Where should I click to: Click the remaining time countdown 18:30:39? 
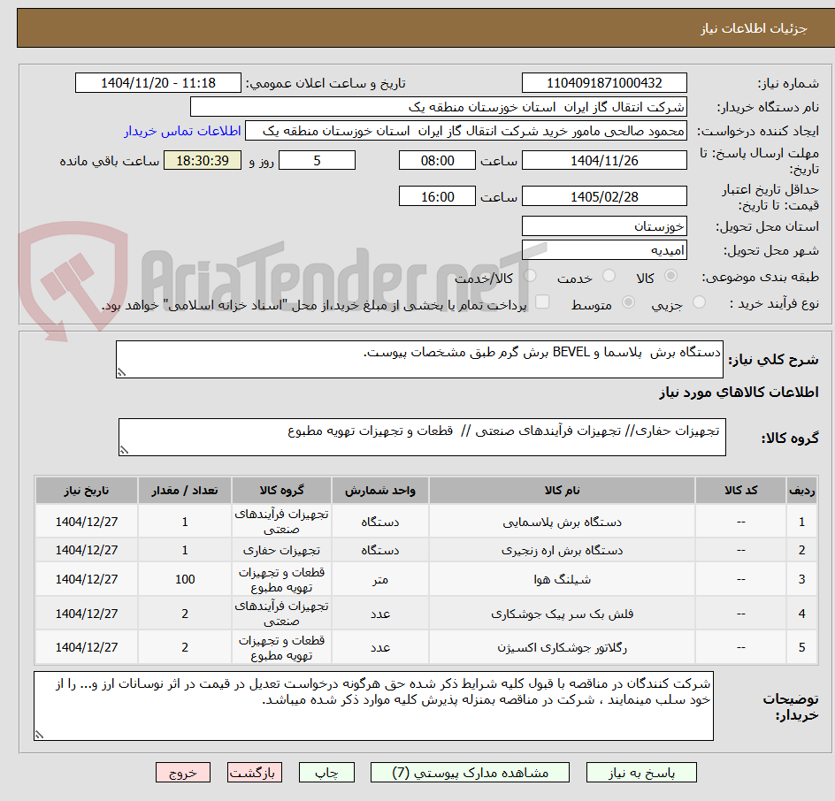pyautogui.click(x=203, y=160)
